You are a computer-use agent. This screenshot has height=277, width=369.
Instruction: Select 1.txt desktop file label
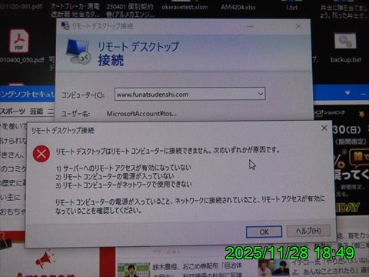pos(291,8)
